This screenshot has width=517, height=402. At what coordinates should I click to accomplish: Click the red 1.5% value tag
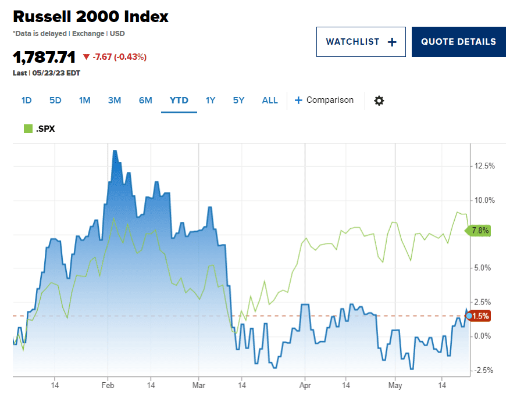point(480,316)
